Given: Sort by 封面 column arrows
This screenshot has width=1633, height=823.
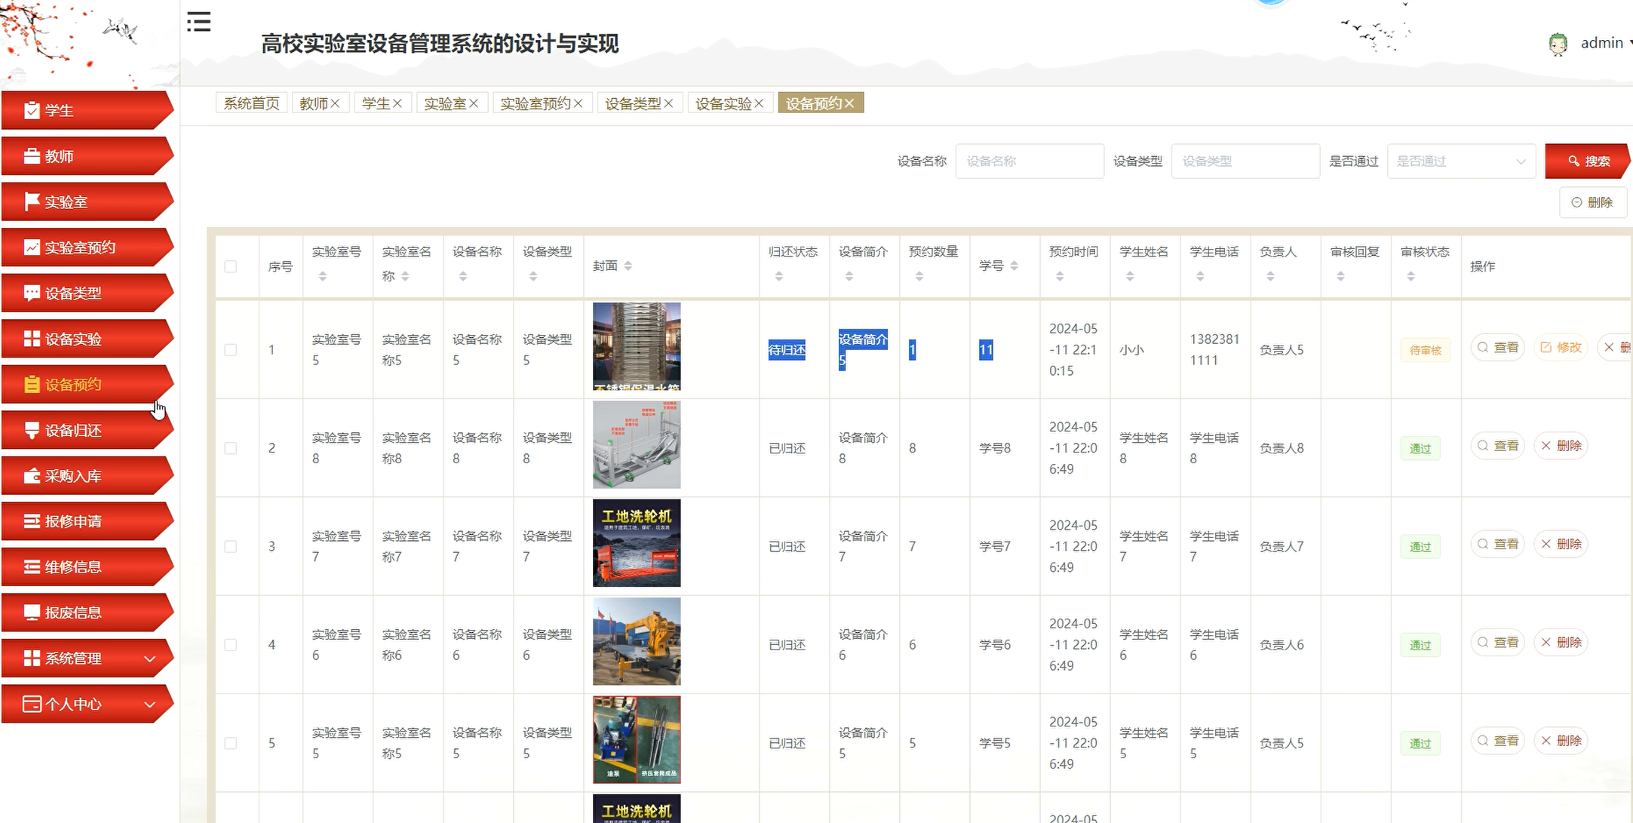Looking at the screenshot, I should click(x=628, y=266).
